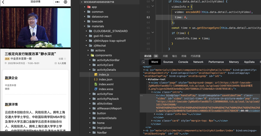Click the 收藏 favorite star icon

tap(65, 59)
